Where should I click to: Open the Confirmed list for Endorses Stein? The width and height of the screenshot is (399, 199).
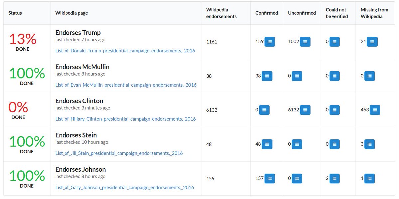click(267, 144)
